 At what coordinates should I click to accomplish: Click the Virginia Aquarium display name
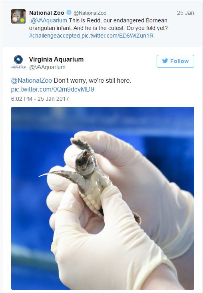click(x=56, y=60)
